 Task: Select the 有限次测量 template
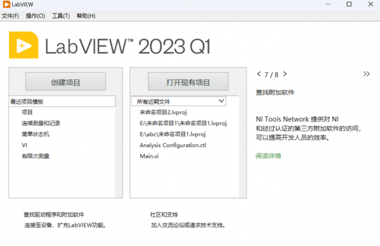click(x=35, y=156)
